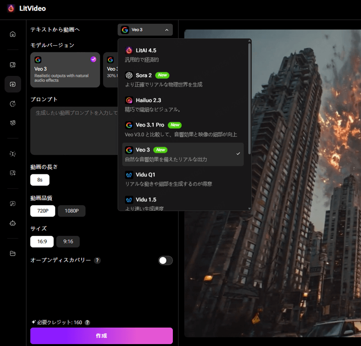
Task: Collapse the Veo 3 model dropdown
Action: coord(145,30)
